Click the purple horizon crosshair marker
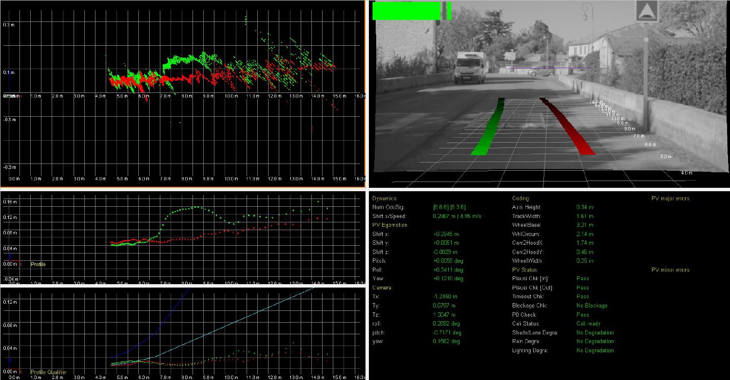Viewport: 730px width, 380px height. [549, 68]
